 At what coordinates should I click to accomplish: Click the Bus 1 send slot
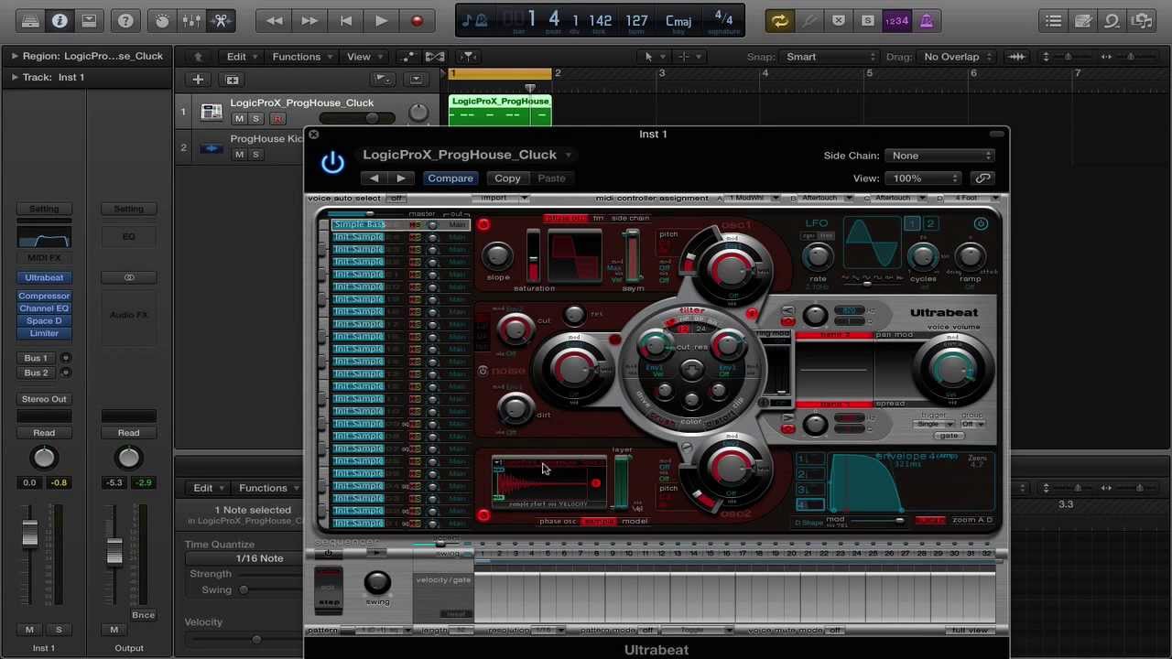click(37, 358)
